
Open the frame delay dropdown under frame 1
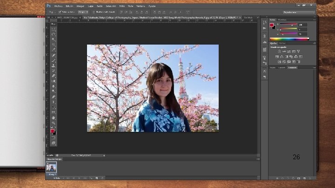tap(52, 174)
